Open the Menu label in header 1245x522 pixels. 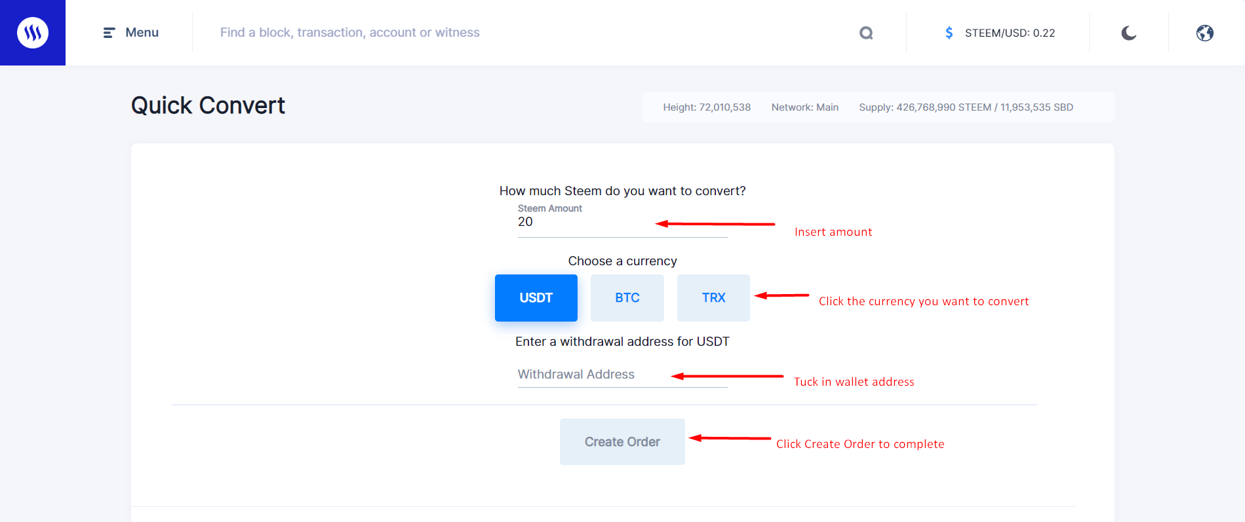tap(142, 33)
